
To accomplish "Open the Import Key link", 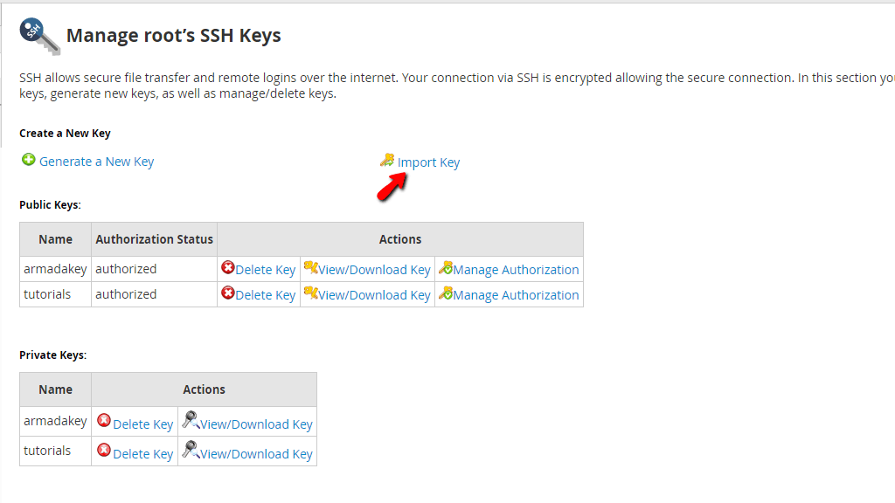I will point(428,162).
